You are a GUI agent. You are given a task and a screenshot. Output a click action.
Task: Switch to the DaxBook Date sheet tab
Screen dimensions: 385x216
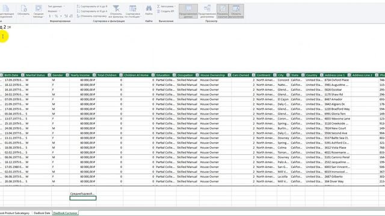[x=42, y=213]
